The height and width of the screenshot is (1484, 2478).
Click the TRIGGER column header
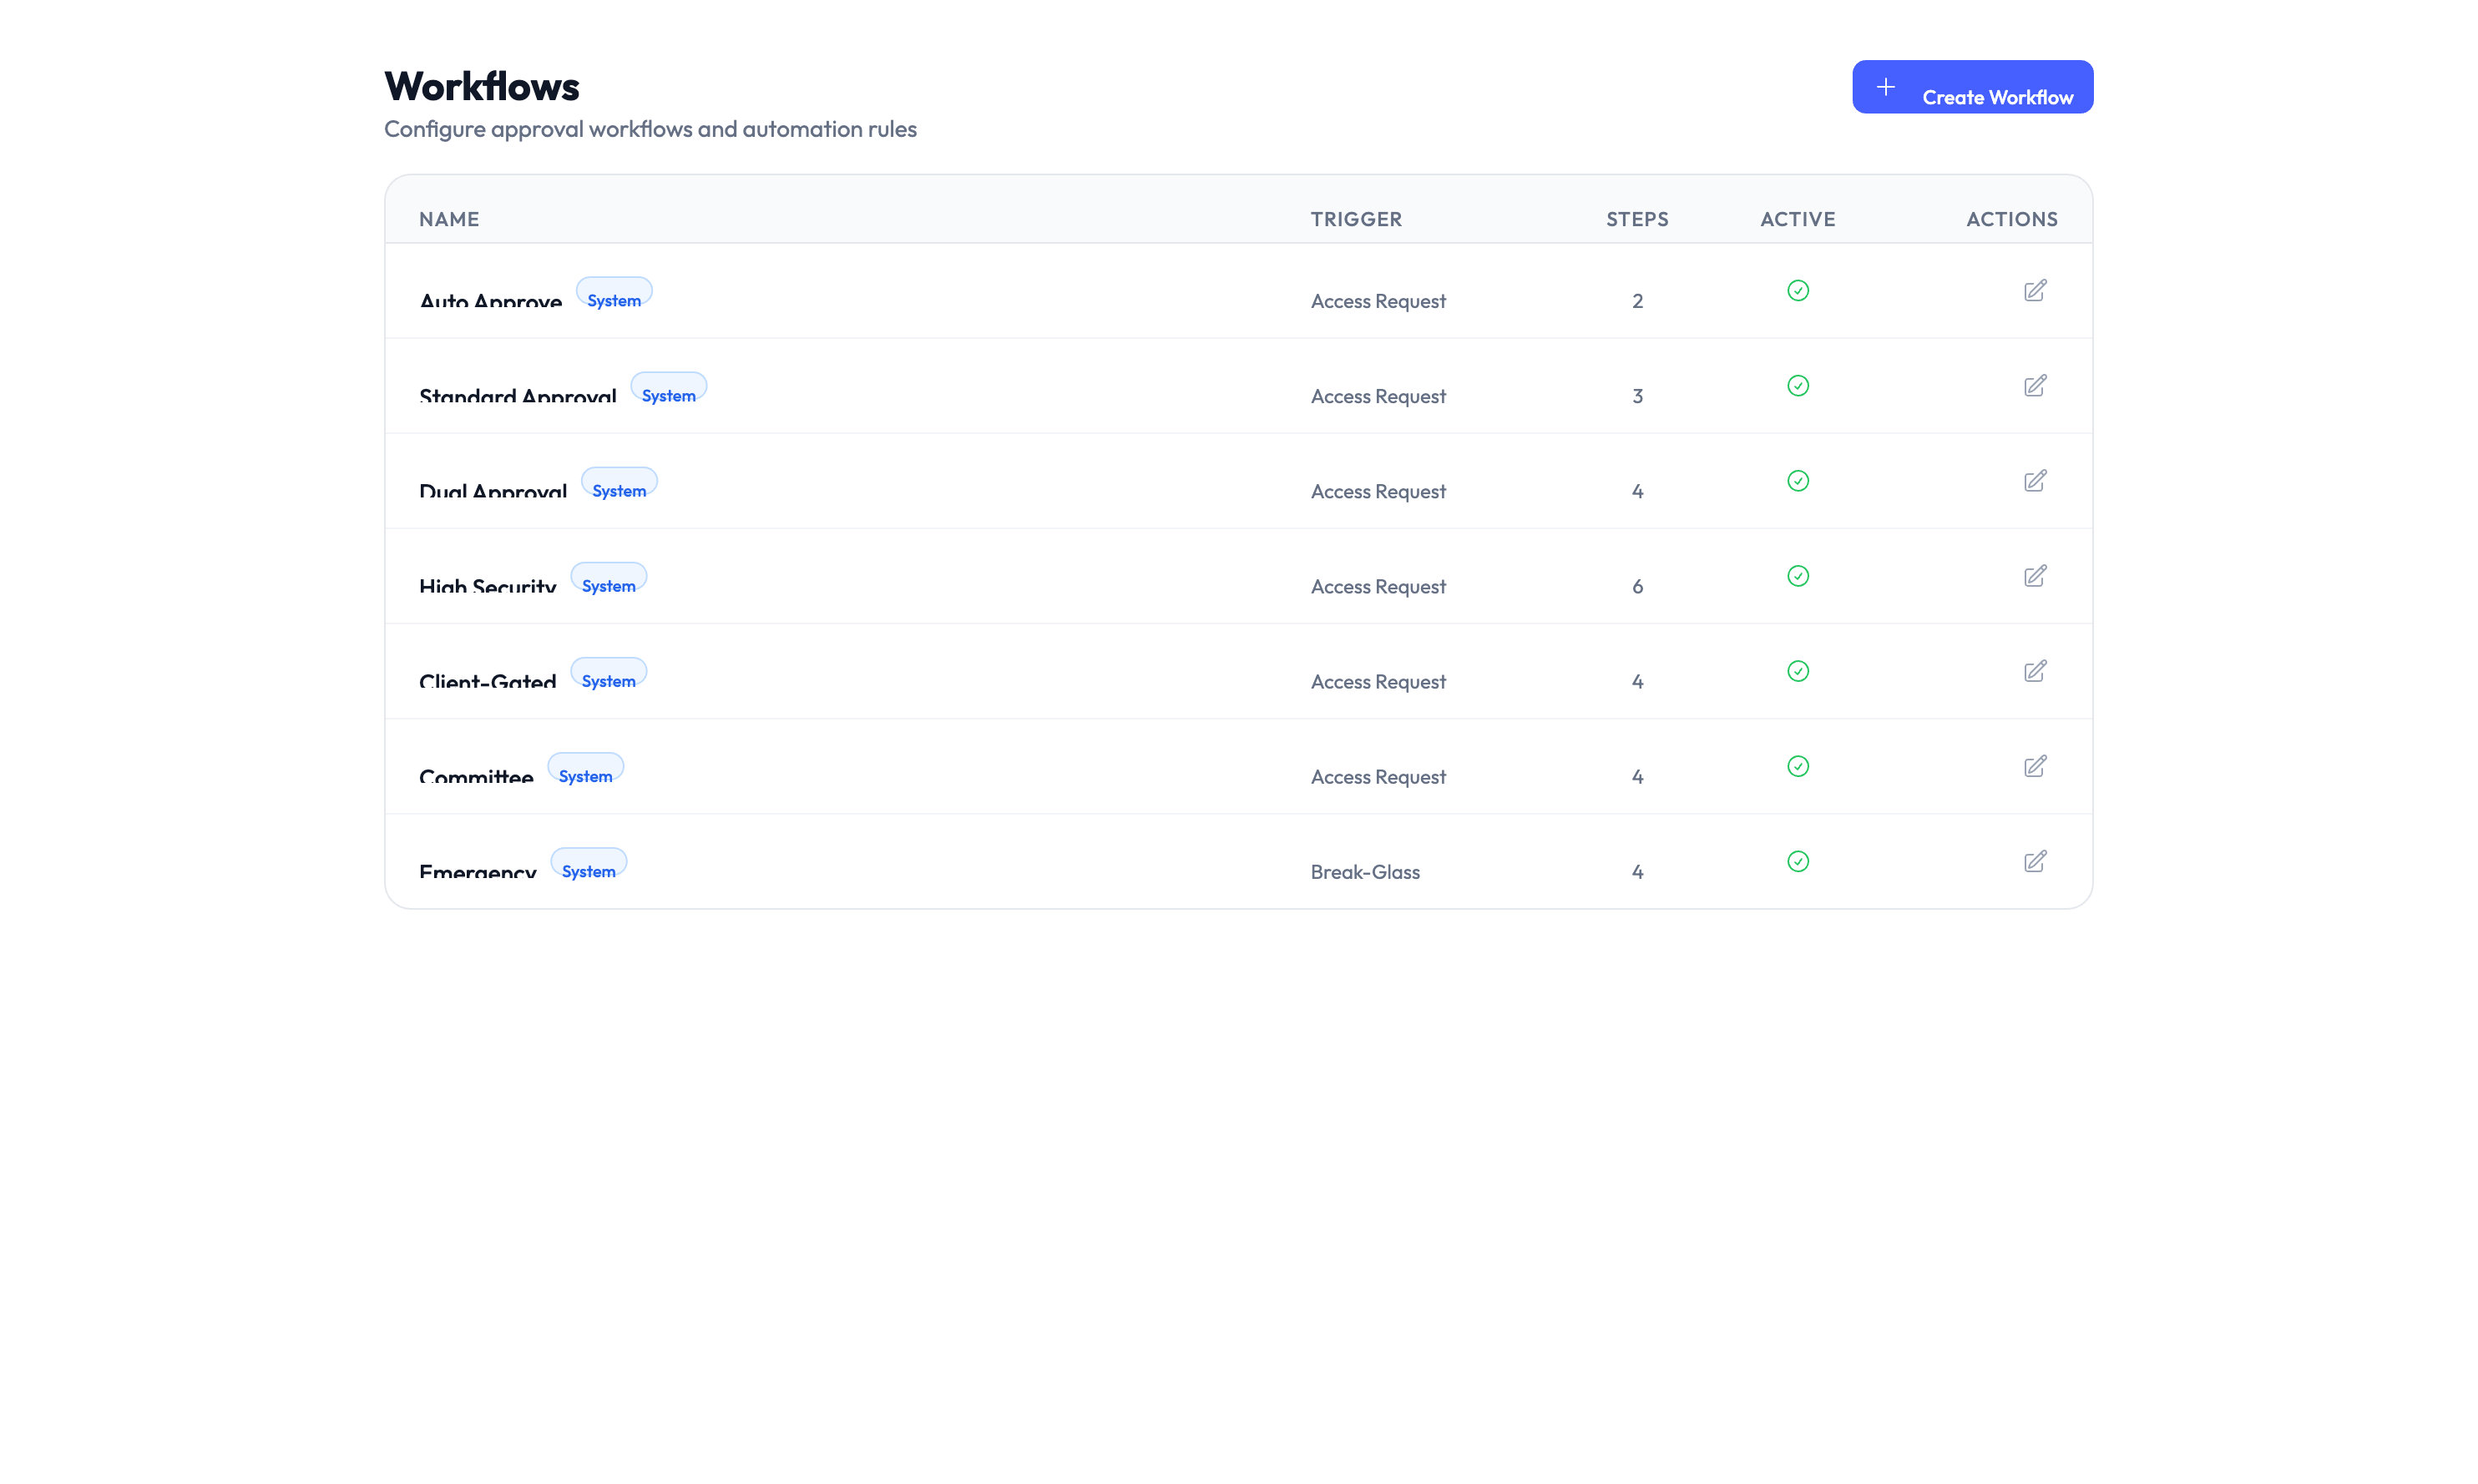[x=1356, y=219]
